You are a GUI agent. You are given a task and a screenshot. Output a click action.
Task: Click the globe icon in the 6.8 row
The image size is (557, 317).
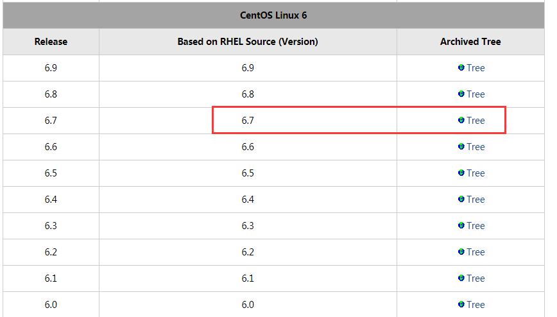pos(461,94)
